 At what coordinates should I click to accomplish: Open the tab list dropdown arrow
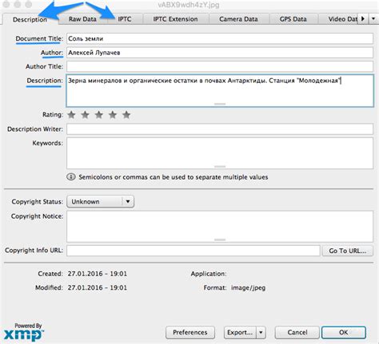click(373, 19)
